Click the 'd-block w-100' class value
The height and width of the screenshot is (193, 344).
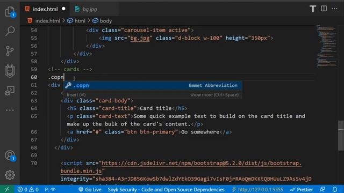pyautogui.click(x=199, y=38)
